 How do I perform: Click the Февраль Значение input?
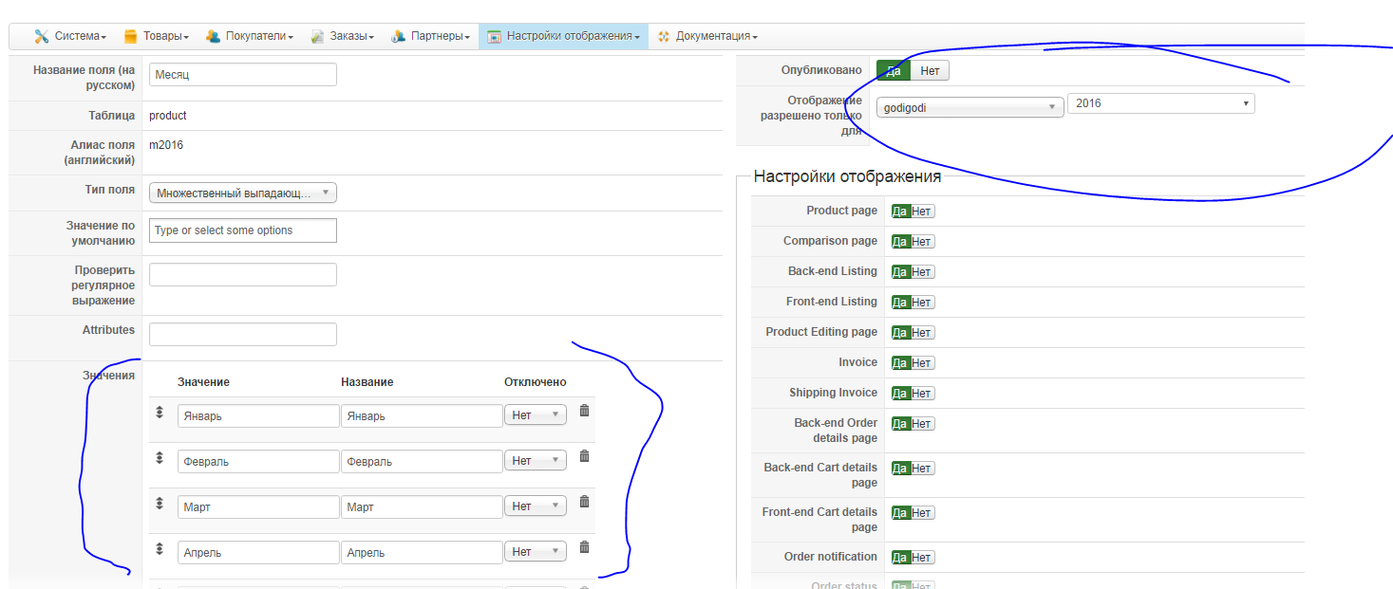pyautogui.click(x=258, y=462)
